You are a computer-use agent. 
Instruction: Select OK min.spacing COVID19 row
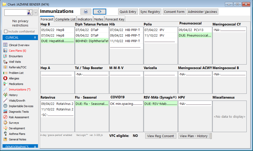pos(126,104)
